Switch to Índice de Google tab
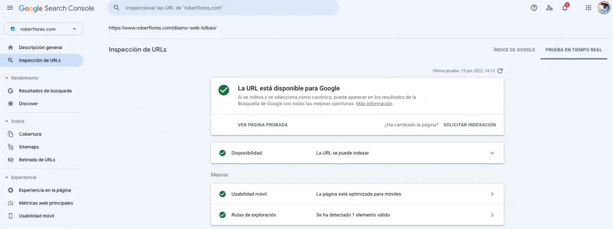Viewport: 613px width, 229px height. (514, 50)
